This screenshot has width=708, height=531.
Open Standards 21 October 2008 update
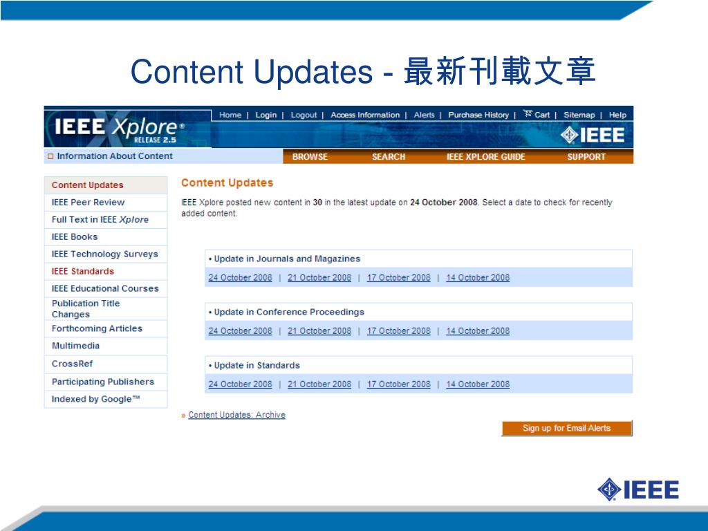pyautogui.click(x=319, y=384)
